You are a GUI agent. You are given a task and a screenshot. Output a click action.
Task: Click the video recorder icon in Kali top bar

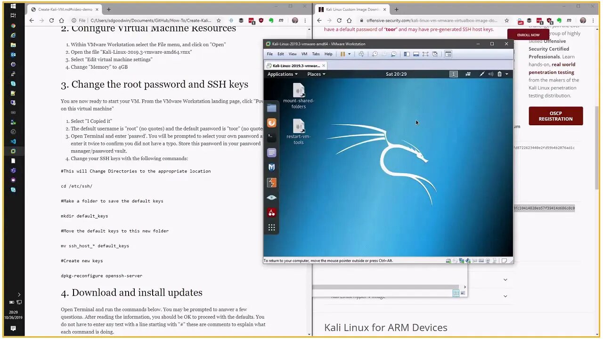(x=468, y=74)
